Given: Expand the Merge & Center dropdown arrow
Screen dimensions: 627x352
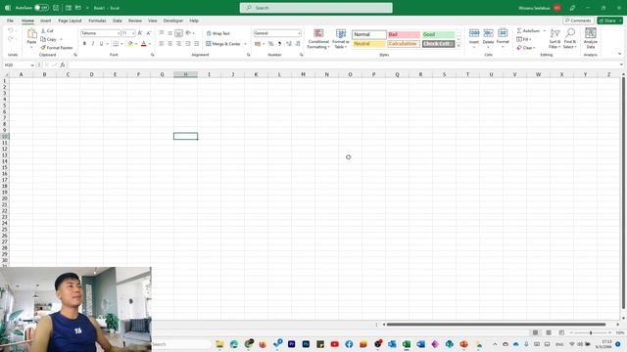Looking at the screenshot, I should pyautogui.click(x=245, y=44).
